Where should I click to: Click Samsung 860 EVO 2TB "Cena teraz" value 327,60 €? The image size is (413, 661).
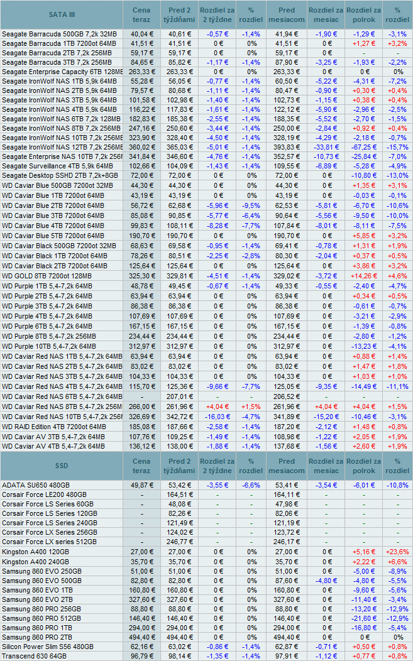(141, 600)
